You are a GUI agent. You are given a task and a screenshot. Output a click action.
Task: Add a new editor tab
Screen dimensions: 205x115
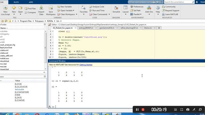[159, 28]
